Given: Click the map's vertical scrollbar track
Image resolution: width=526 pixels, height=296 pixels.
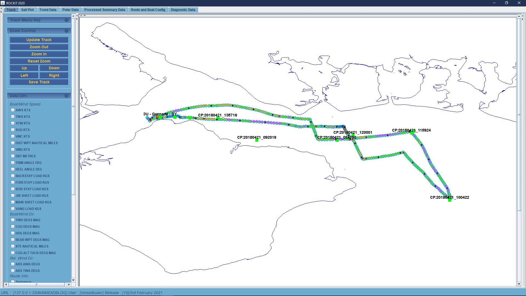Looking at the screenshot, I should coord(519,247).
